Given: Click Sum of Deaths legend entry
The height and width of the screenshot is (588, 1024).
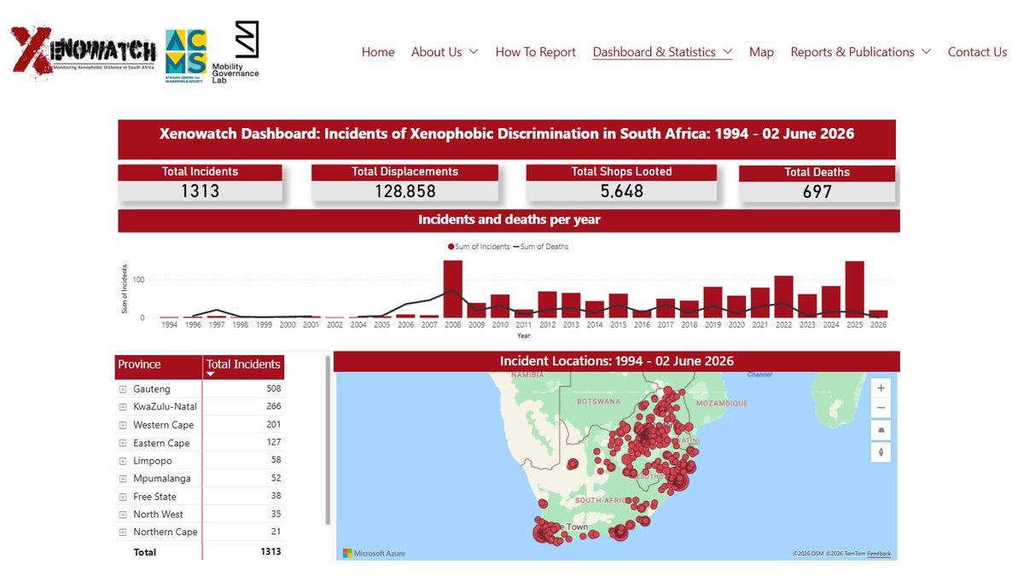Looking at the screenshot, I should coord(541,247).
